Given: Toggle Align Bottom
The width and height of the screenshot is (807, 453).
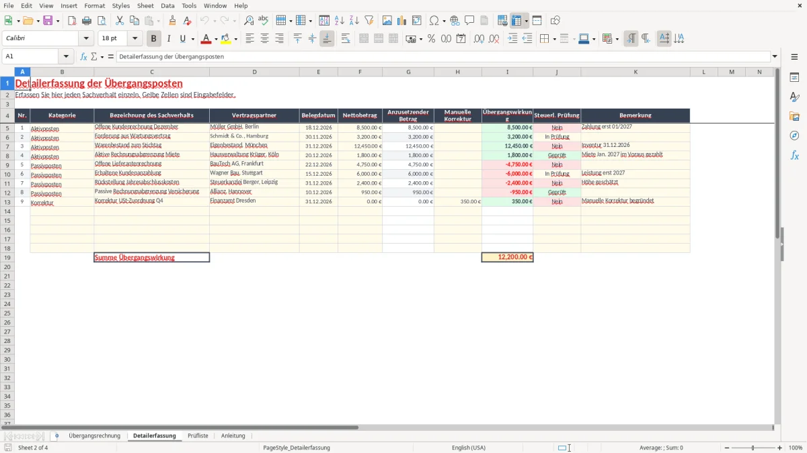Looking at the screenshot, I should point(327,39).
